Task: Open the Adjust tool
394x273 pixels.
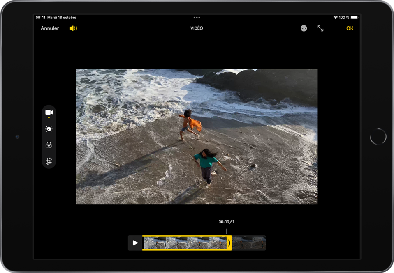Action: (49, 128)
